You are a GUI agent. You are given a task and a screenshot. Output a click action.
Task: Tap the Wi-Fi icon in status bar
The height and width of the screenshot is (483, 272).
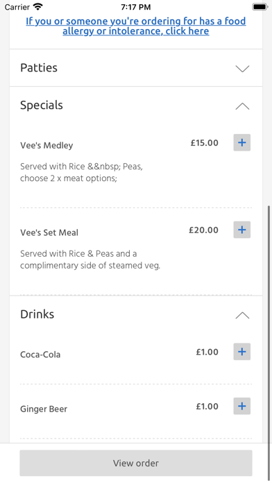coord(38,6)
